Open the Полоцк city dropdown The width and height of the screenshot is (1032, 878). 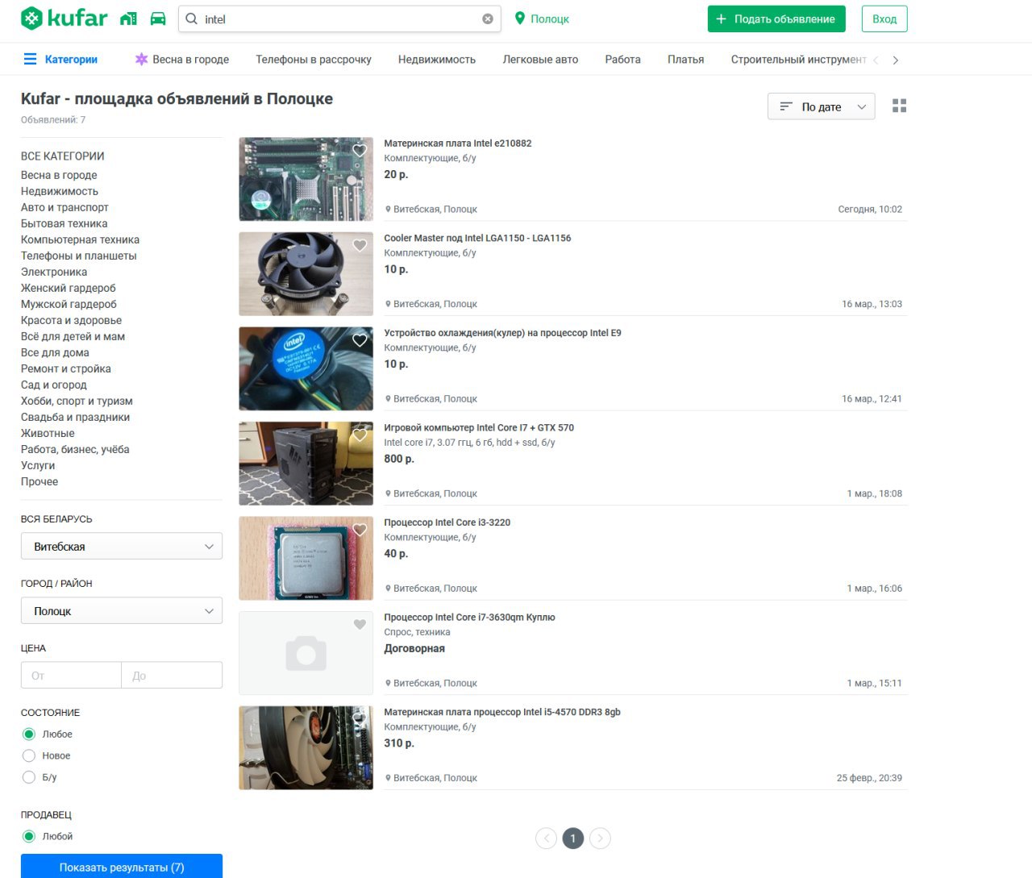click(122, 610)
